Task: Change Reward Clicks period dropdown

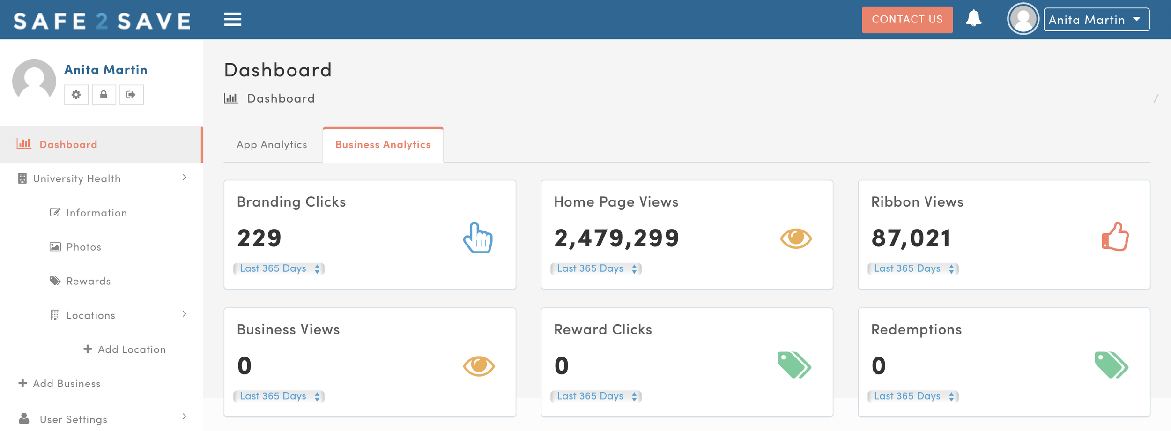Action: [x=596, y=396]
